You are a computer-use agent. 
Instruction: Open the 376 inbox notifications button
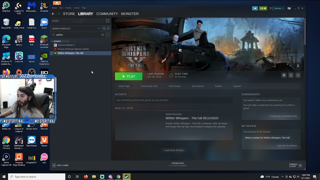point(263,8)
